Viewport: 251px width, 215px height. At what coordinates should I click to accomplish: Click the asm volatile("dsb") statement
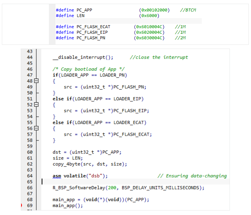click(80, 176)
